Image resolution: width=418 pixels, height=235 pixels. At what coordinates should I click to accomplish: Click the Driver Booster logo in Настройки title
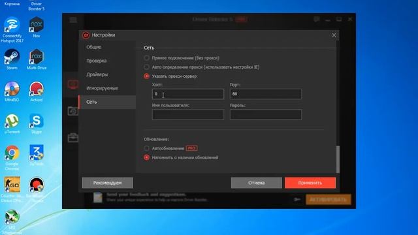pos(86,35)
